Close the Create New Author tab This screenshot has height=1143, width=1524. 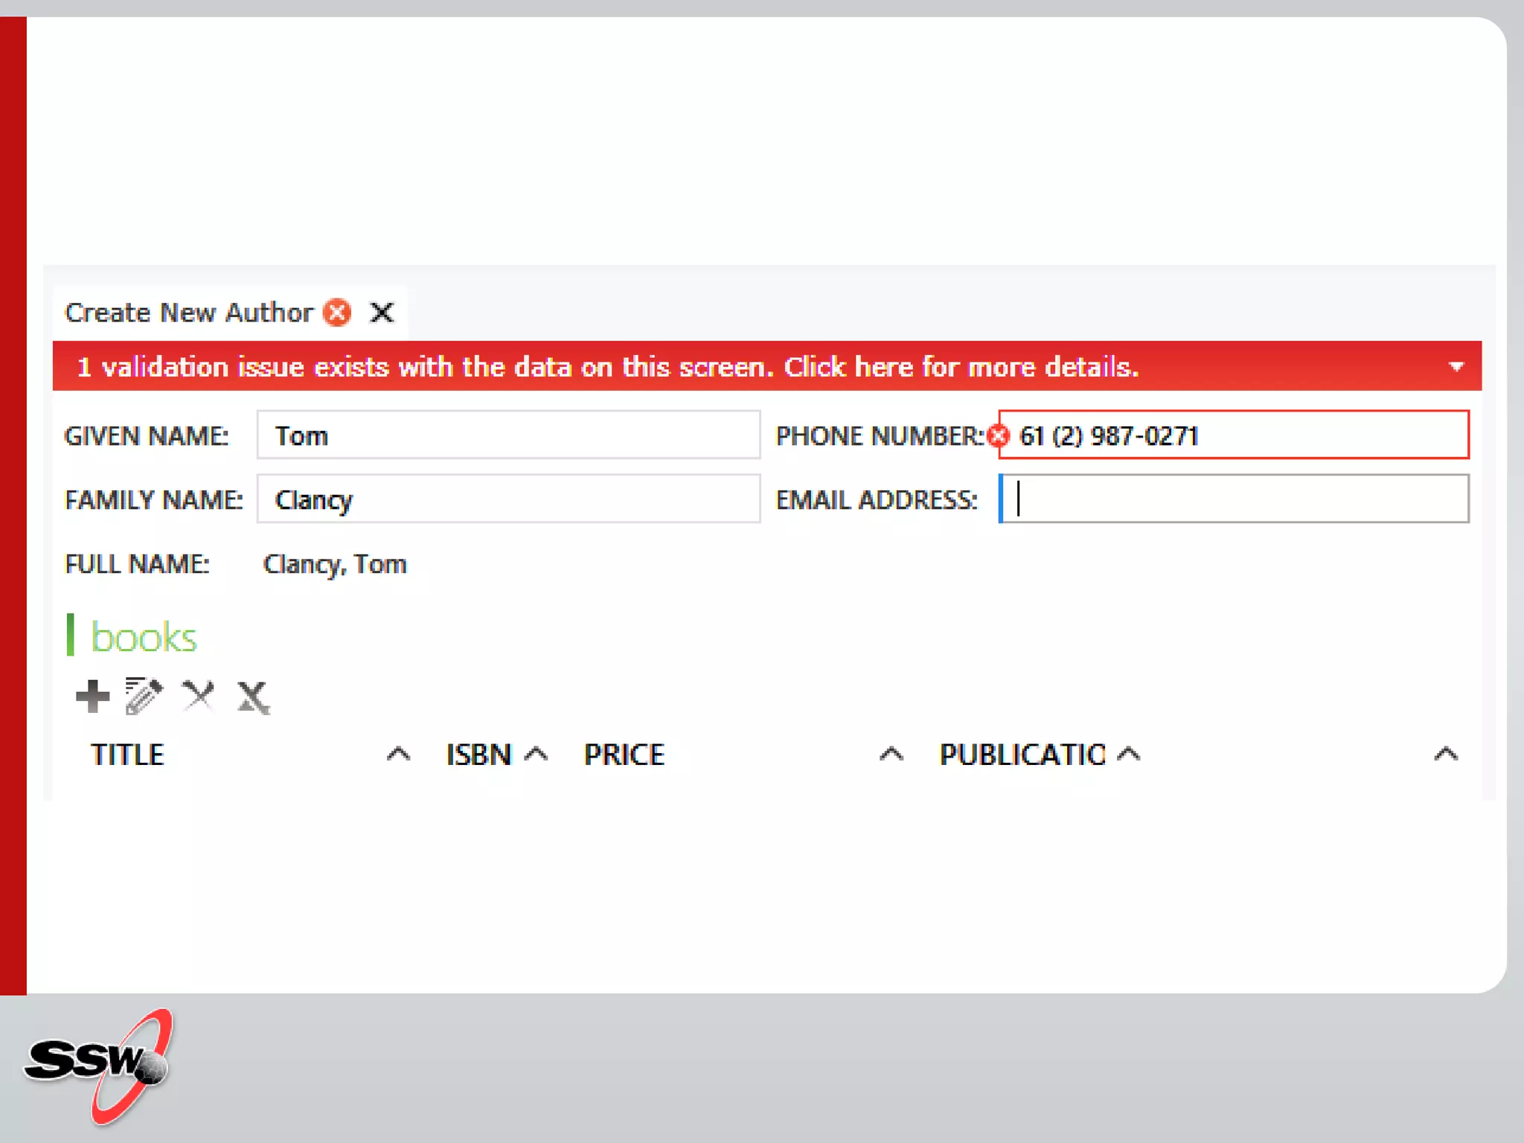pos(382,313)
